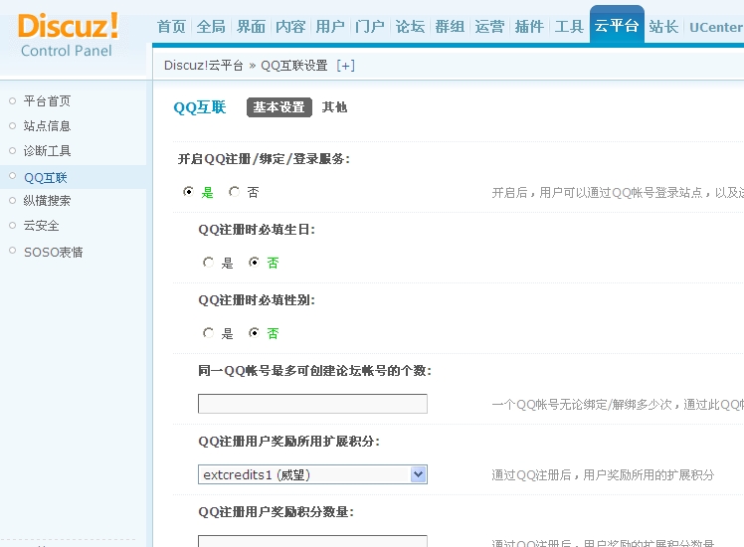This screenshot has width=744, height=547.
Task: Click the Discuz! Control Panel logo
Action: pyautogui.click(x=68, y=35)
